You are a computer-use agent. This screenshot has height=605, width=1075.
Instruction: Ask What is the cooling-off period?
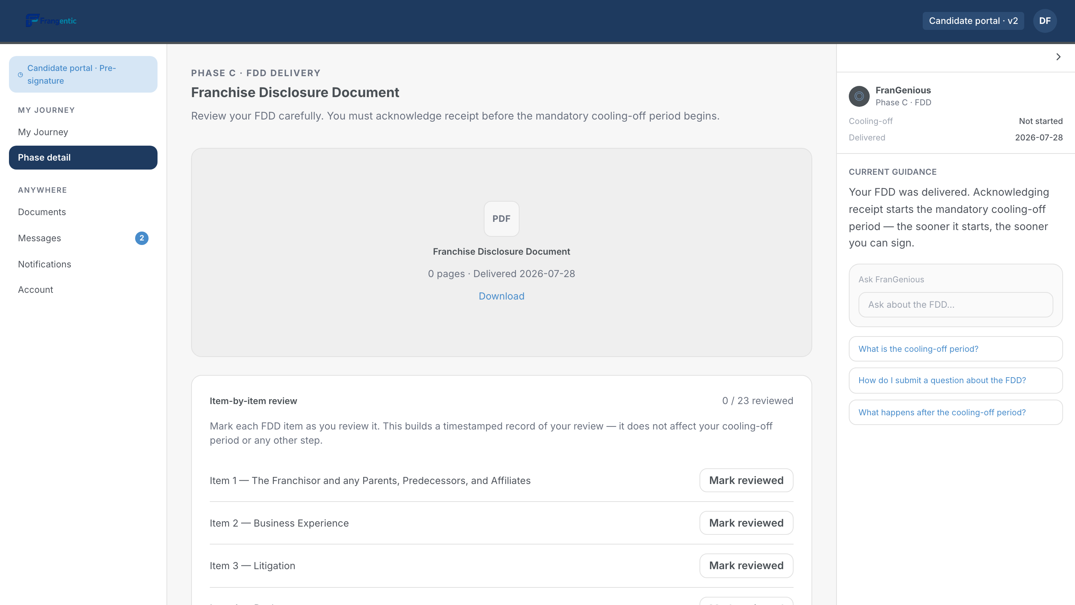coord(956,349)
